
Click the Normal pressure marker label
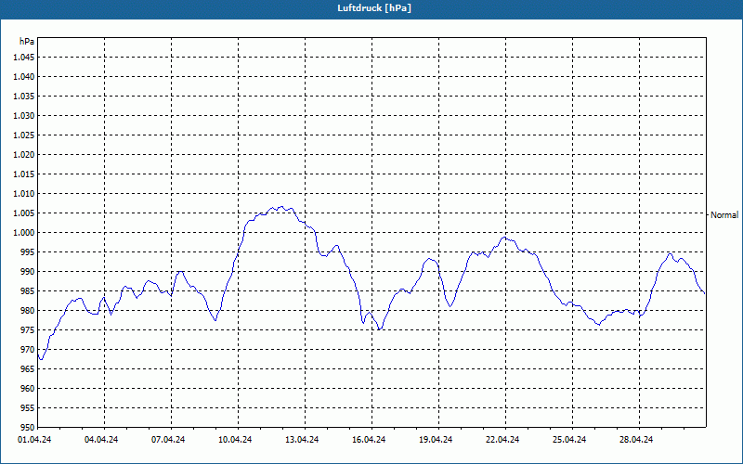tap(724, 215)
